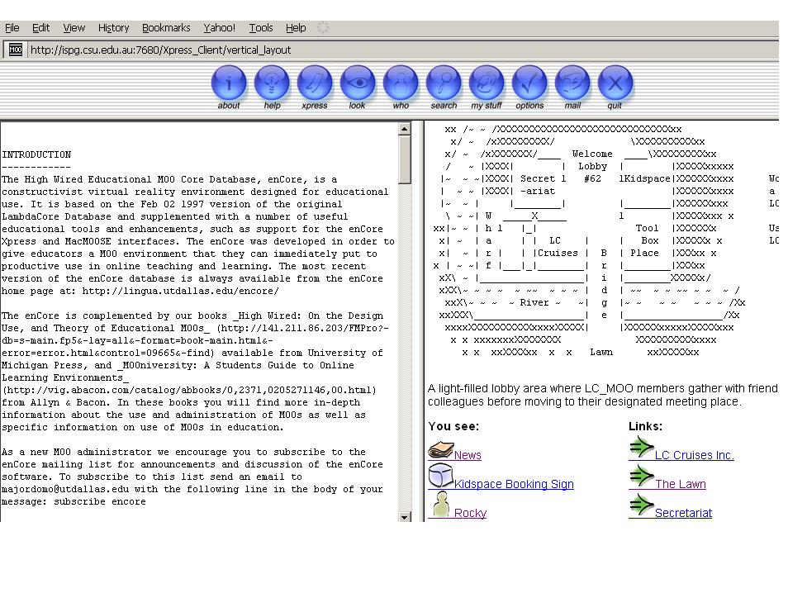
Task: Go to the LC Cruises Inc. link
Action: click(x=694, y=455)
